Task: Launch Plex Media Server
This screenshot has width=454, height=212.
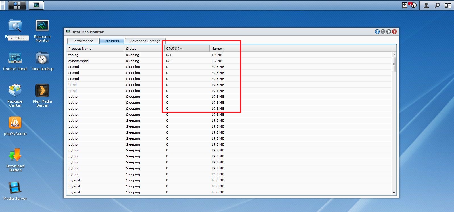Action: pyautogui.click(x=42, y=91)
